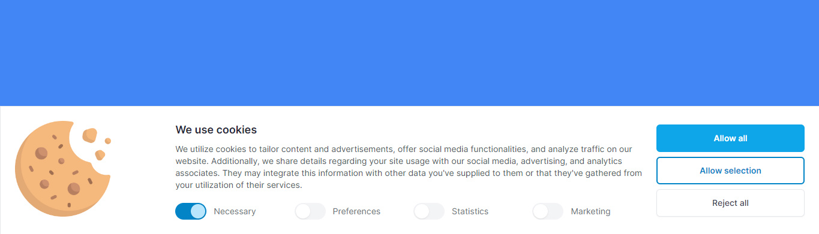Accept cookies with Allow all button
The width and height of the screenshot is (819, 234).
[x=730, y=138]
